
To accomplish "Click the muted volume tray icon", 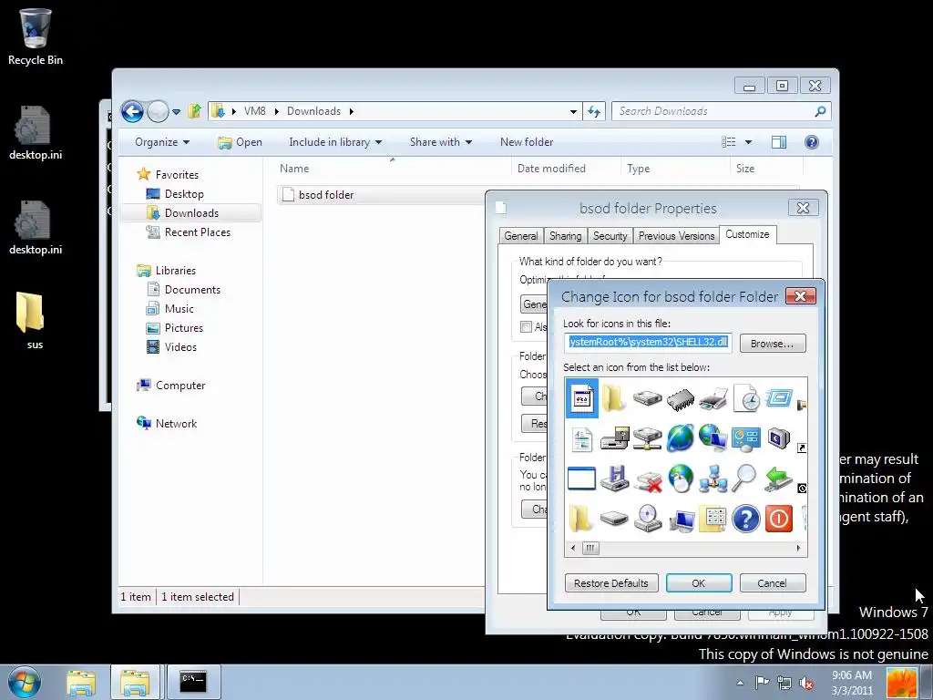I will [806, 683].
